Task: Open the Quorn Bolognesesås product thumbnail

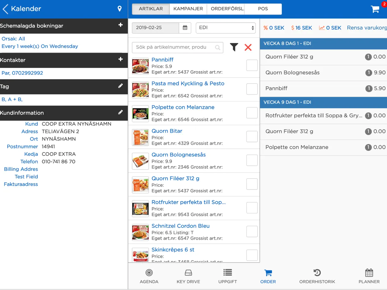Action: tap(140, 161)
